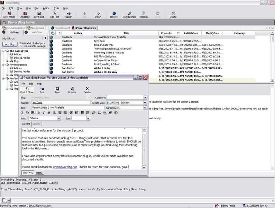Open the Blog menu

tap(28, 8)
